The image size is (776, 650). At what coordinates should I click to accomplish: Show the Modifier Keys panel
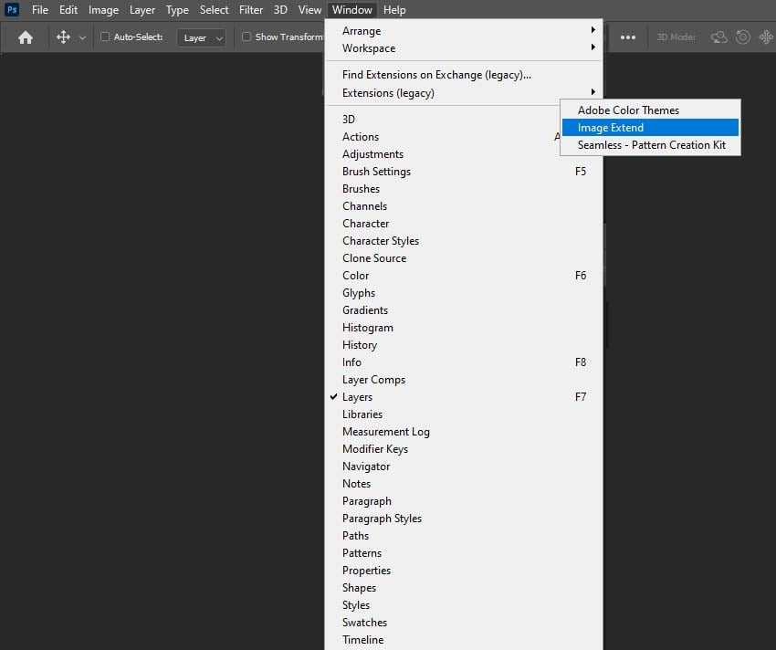464,448
